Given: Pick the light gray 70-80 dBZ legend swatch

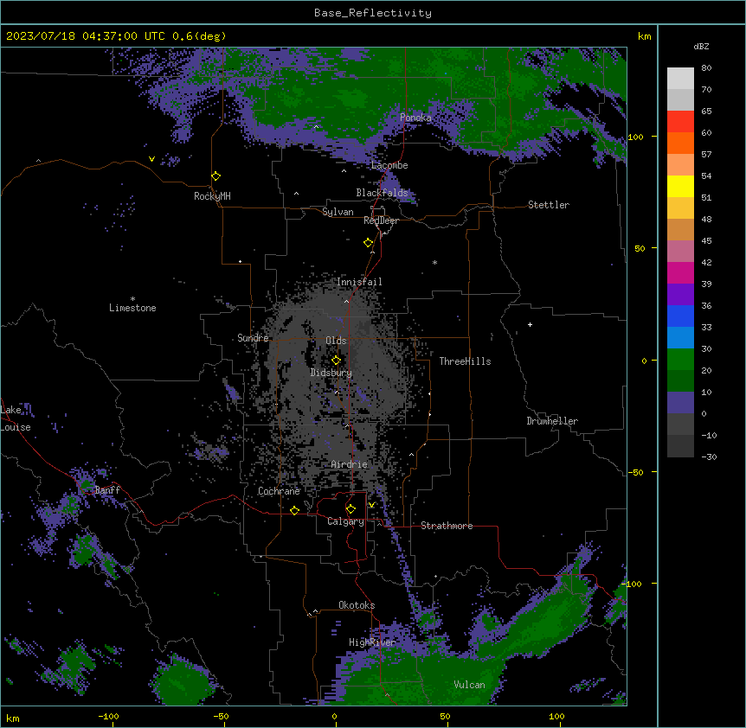Looking at the screenshot, I should coord(680,79).
